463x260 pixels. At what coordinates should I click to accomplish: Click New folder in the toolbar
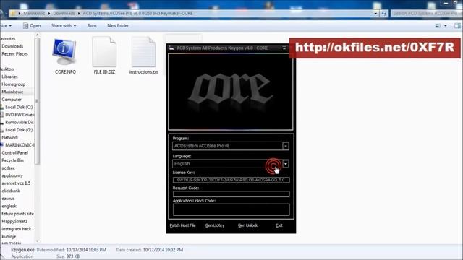click(x=118, y=26)
